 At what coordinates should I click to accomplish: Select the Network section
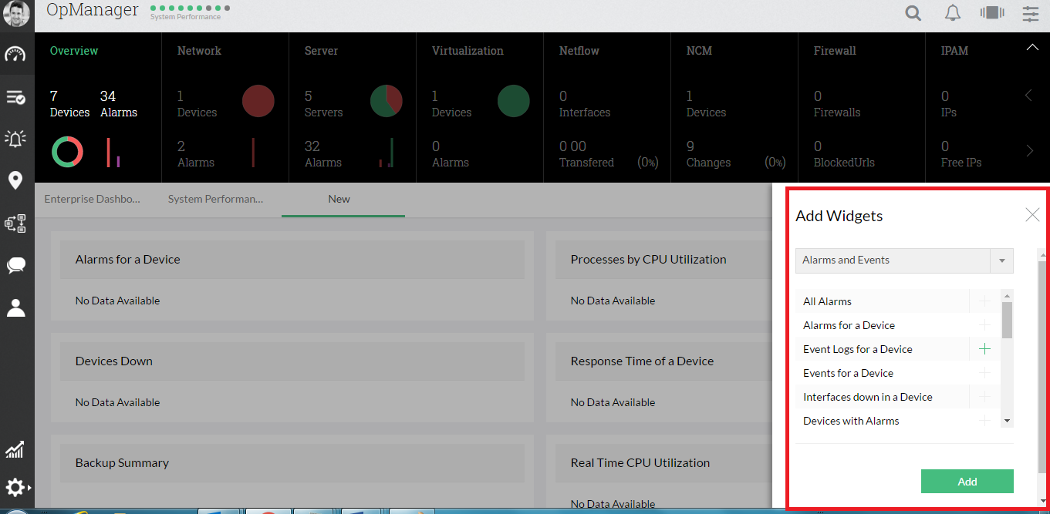(199, 51)
